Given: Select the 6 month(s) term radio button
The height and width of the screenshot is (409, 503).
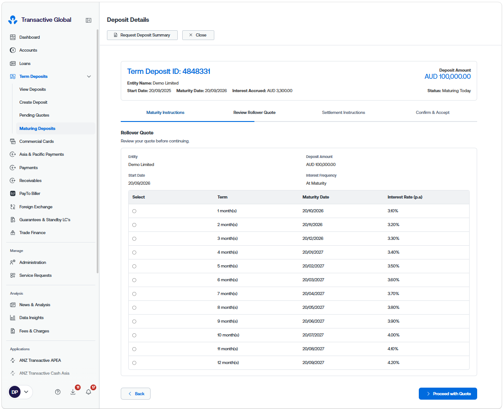Looking at the screenshot, I should coord(135,280).
